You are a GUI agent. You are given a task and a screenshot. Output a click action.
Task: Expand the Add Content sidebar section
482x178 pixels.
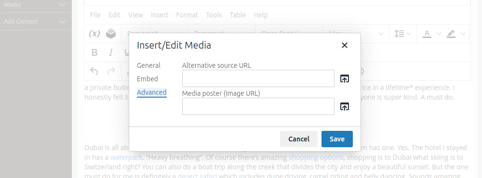(x=36, y=22)
